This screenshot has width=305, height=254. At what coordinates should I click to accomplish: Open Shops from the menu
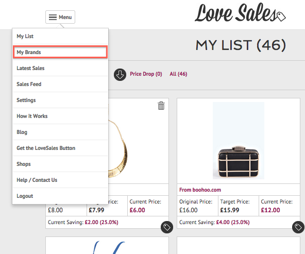60,164
